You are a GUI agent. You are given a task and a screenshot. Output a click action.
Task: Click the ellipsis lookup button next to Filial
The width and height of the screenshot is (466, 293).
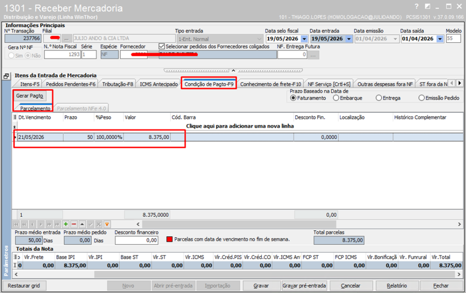point(67,39)
